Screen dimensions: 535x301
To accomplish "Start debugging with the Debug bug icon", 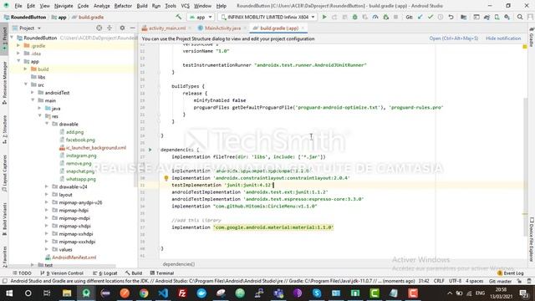I will click(x=354, y=17).
